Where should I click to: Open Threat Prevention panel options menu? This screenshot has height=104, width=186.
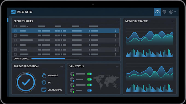62,66
